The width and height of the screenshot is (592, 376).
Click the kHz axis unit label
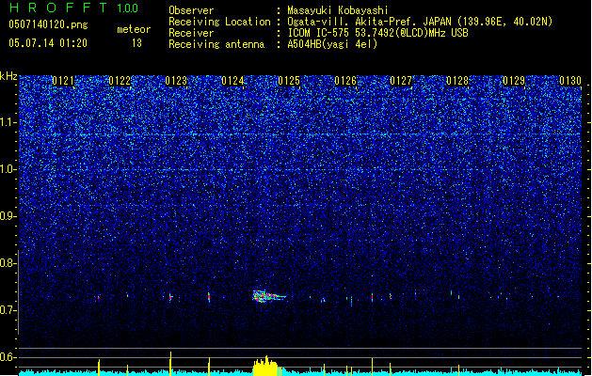point(8,76)
